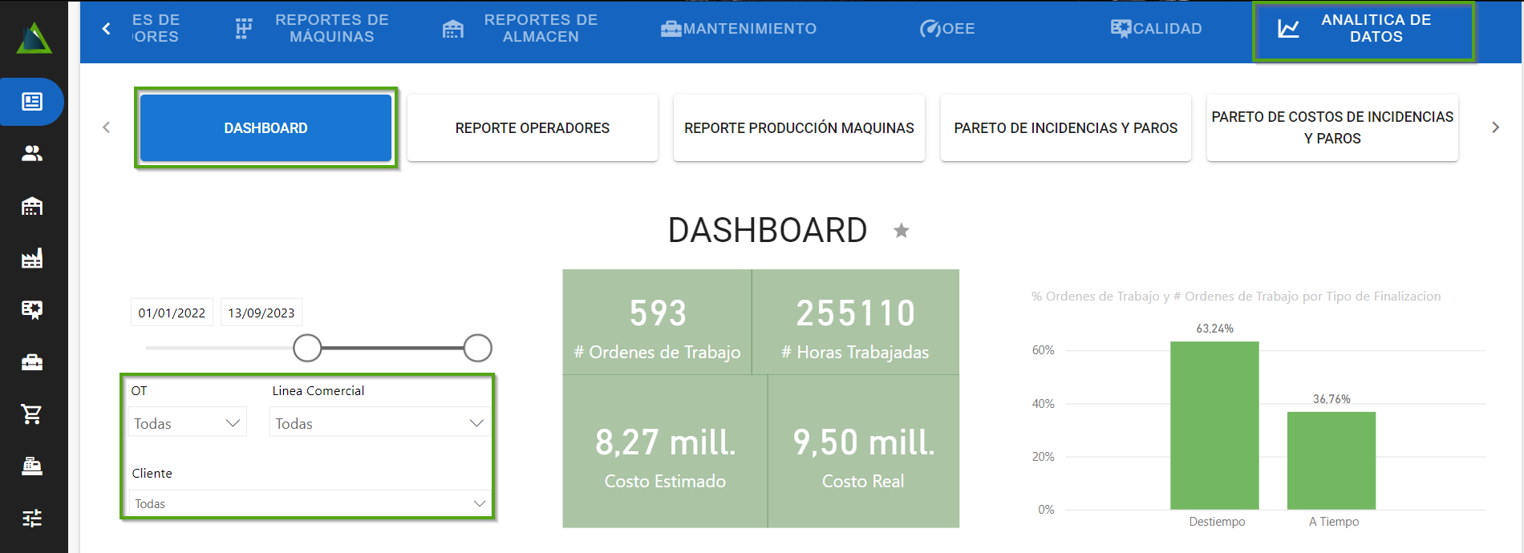This screenshot has width=1524, height=553.
Task: Open the settings sliders sidebar icon
Action: [32, 518]
